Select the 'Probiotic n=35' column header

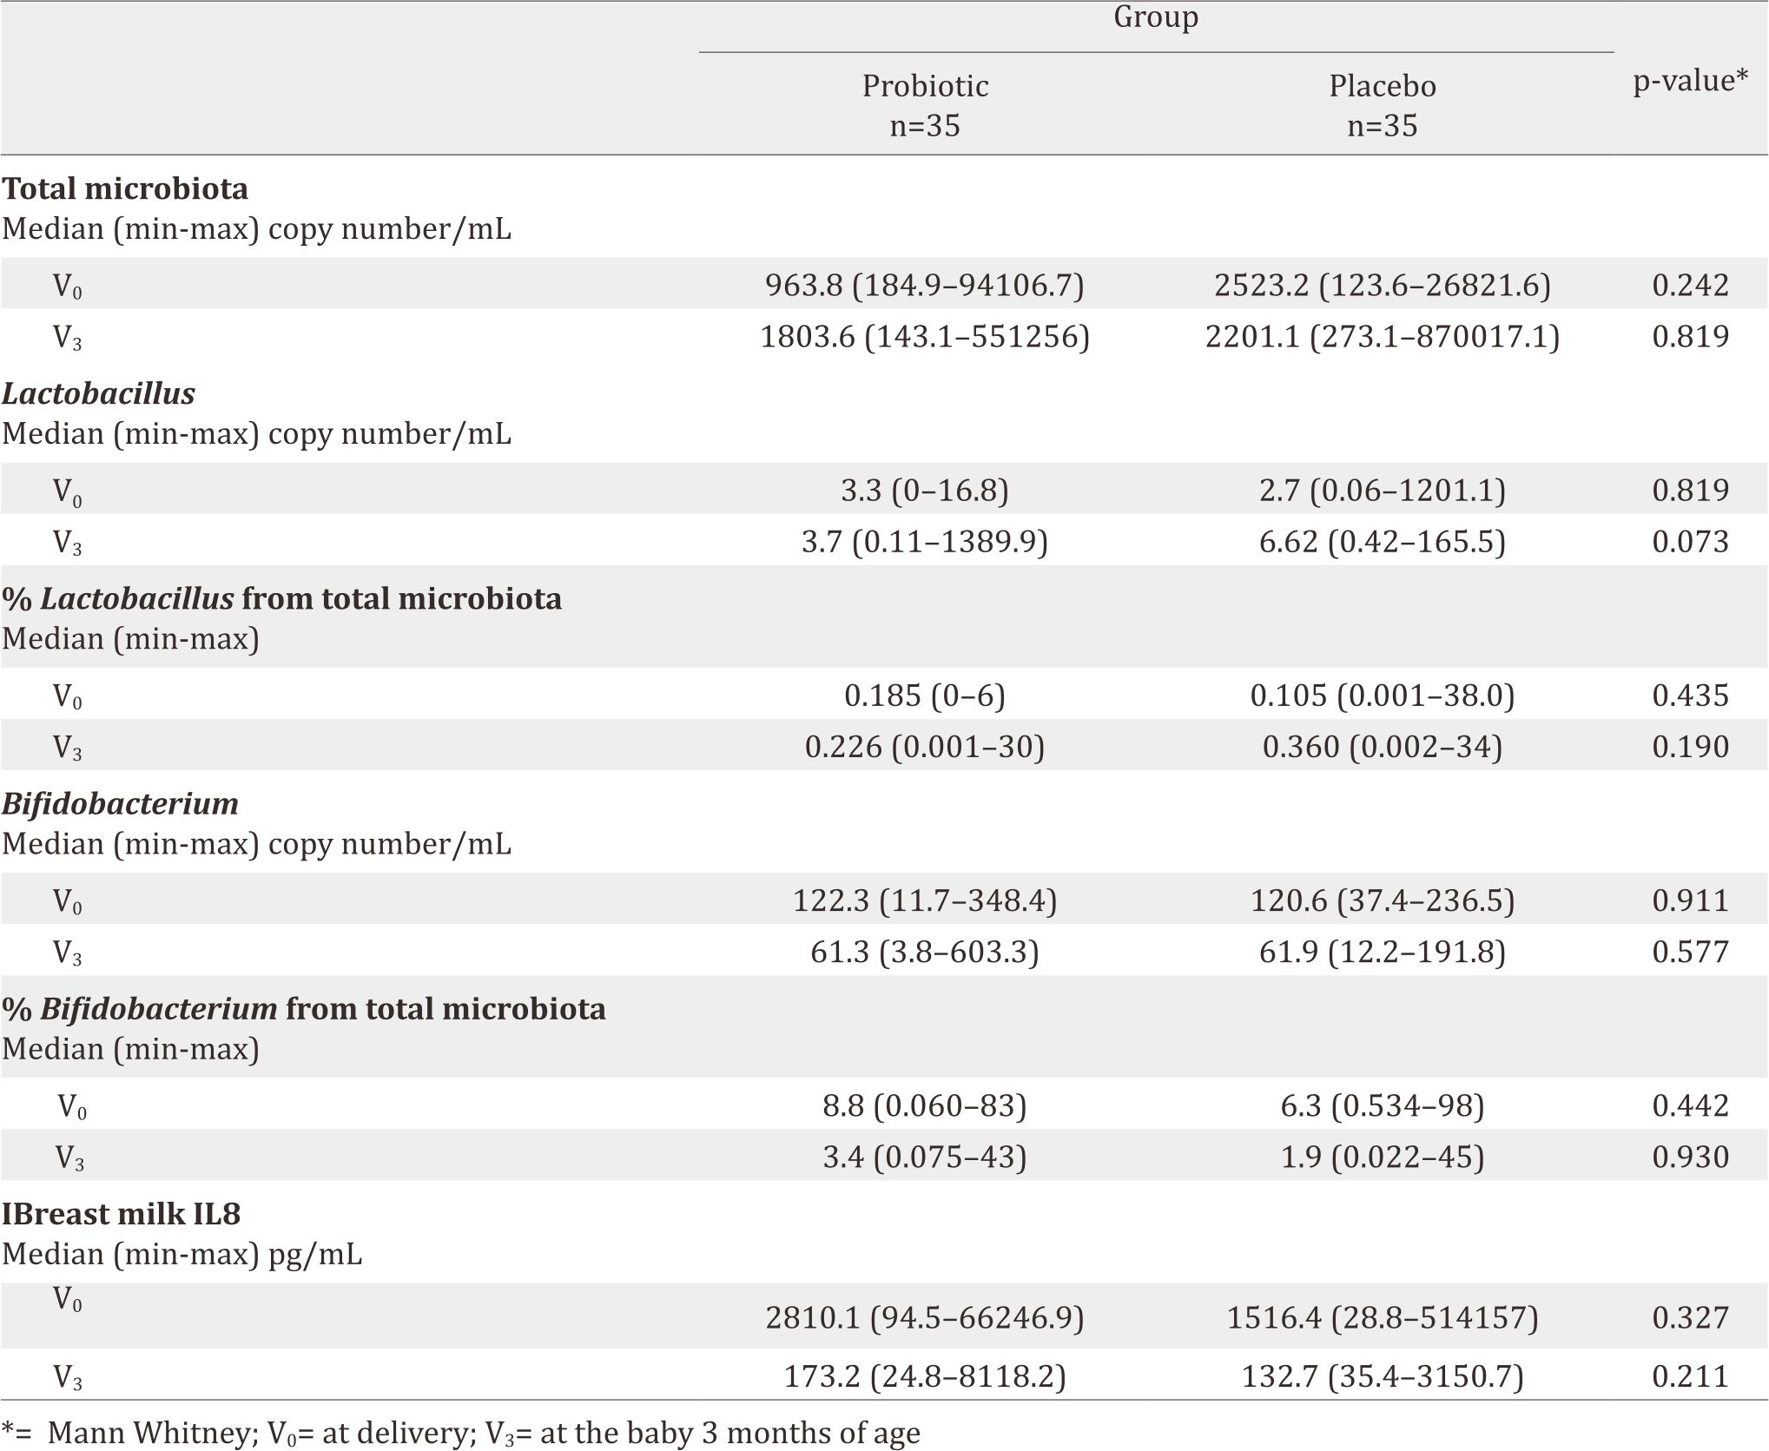tap(925, 105)
